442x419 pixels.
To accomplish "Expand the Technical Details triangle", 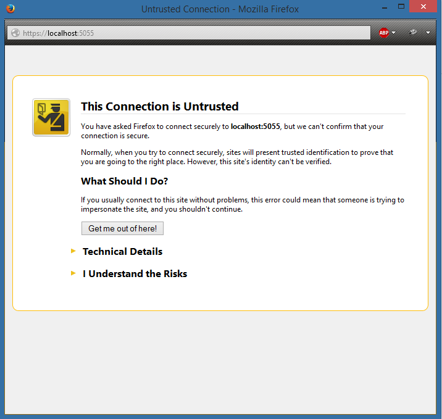I will pyautogui.click(x=73, y=251).
